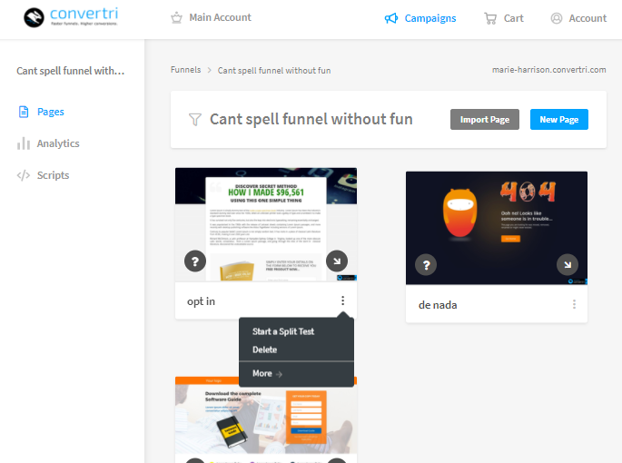
Task: Open Campaigns in the top navigation
Action: point(420,18)
